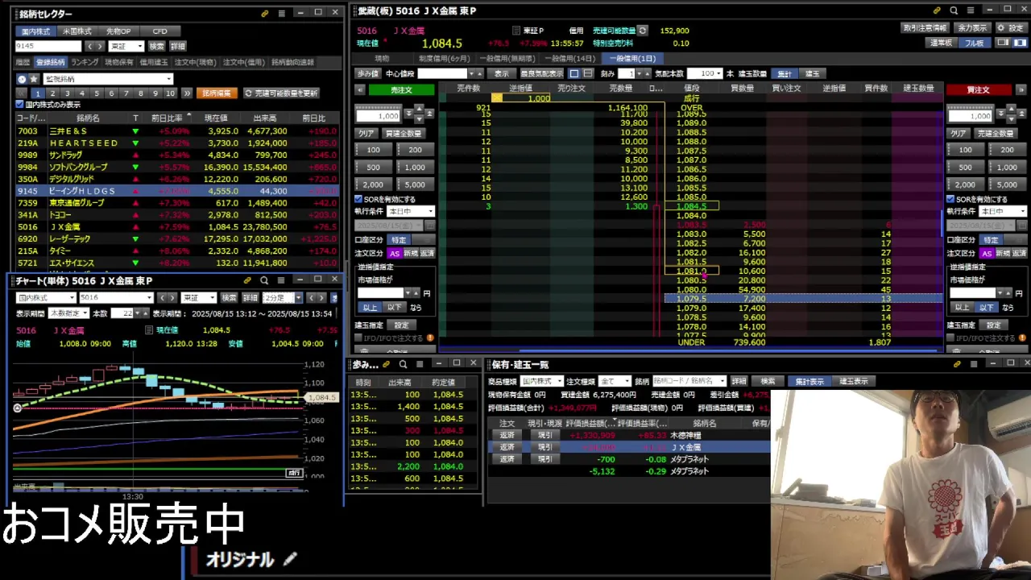Open the 本数指定 display period dropdown
This screenshot has width=1031, height=580.
[x=69, y=313]
